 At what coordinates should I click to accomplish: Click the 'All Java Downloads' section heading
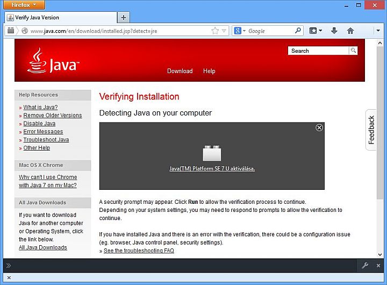click(x=42, y=203)
